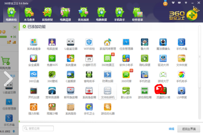Screen dimensions: 203x135
Task: Launch 游戏优化器 tool
Action: pyautogui.click(x=108, y=109)
